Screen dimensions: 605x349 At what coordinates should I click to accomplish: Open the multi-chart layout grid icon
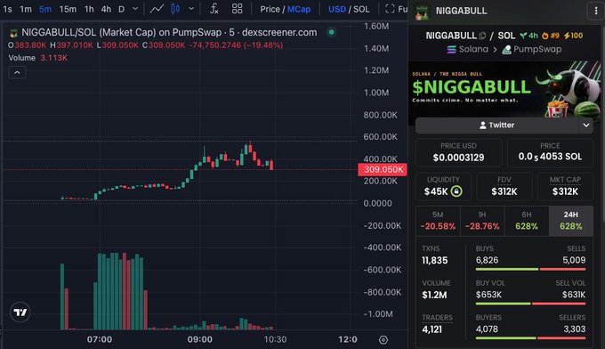tap(238, 9)
